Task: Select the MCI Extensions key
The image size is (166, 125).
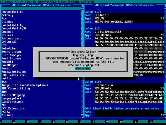Action: click(x=13, y=108)
